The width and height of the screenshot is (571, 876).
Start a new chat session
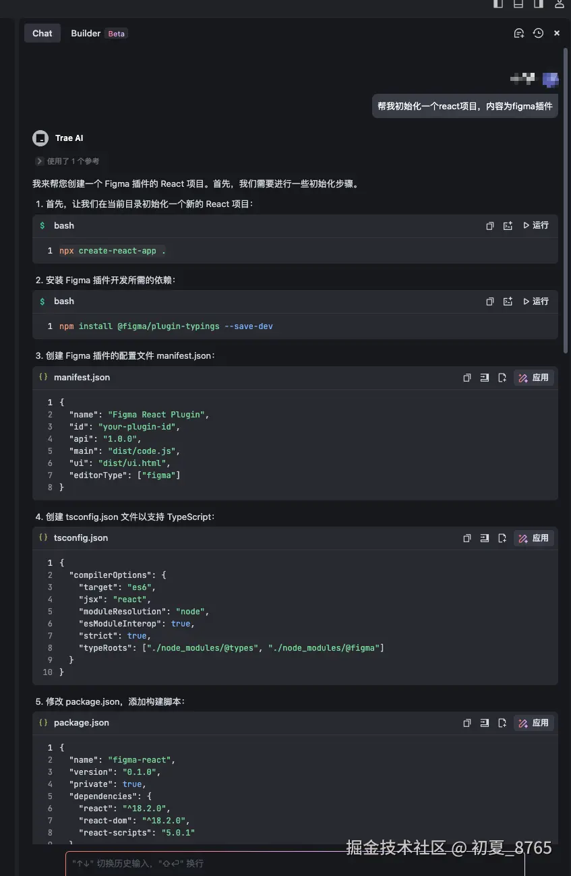click(x=518, y=33)
